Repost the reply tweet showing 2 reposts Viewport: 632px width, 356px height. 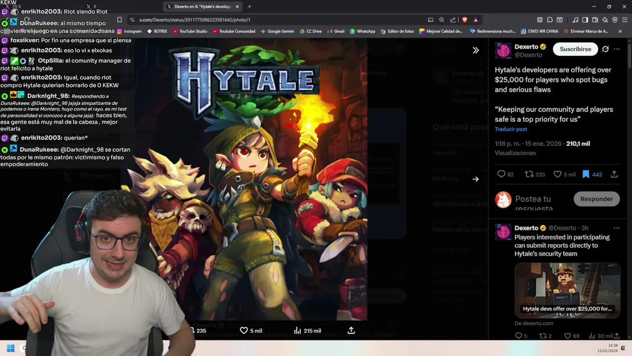tap(543, 336)
